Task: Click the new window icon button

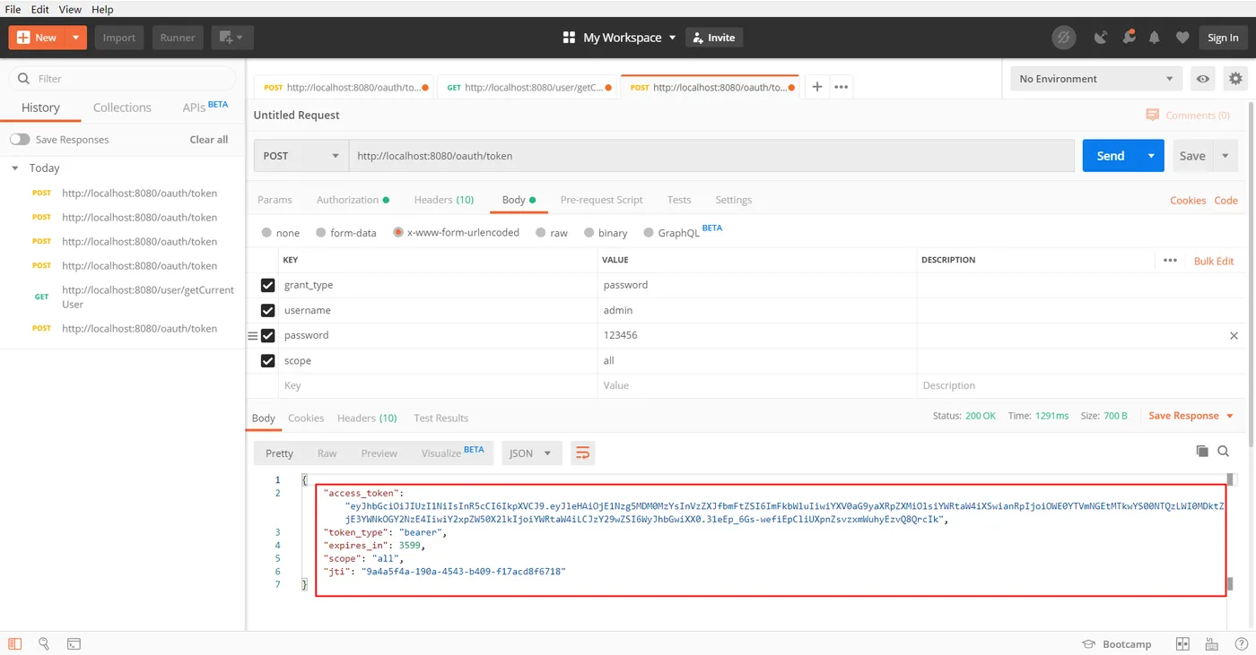Action: [233, 38]
